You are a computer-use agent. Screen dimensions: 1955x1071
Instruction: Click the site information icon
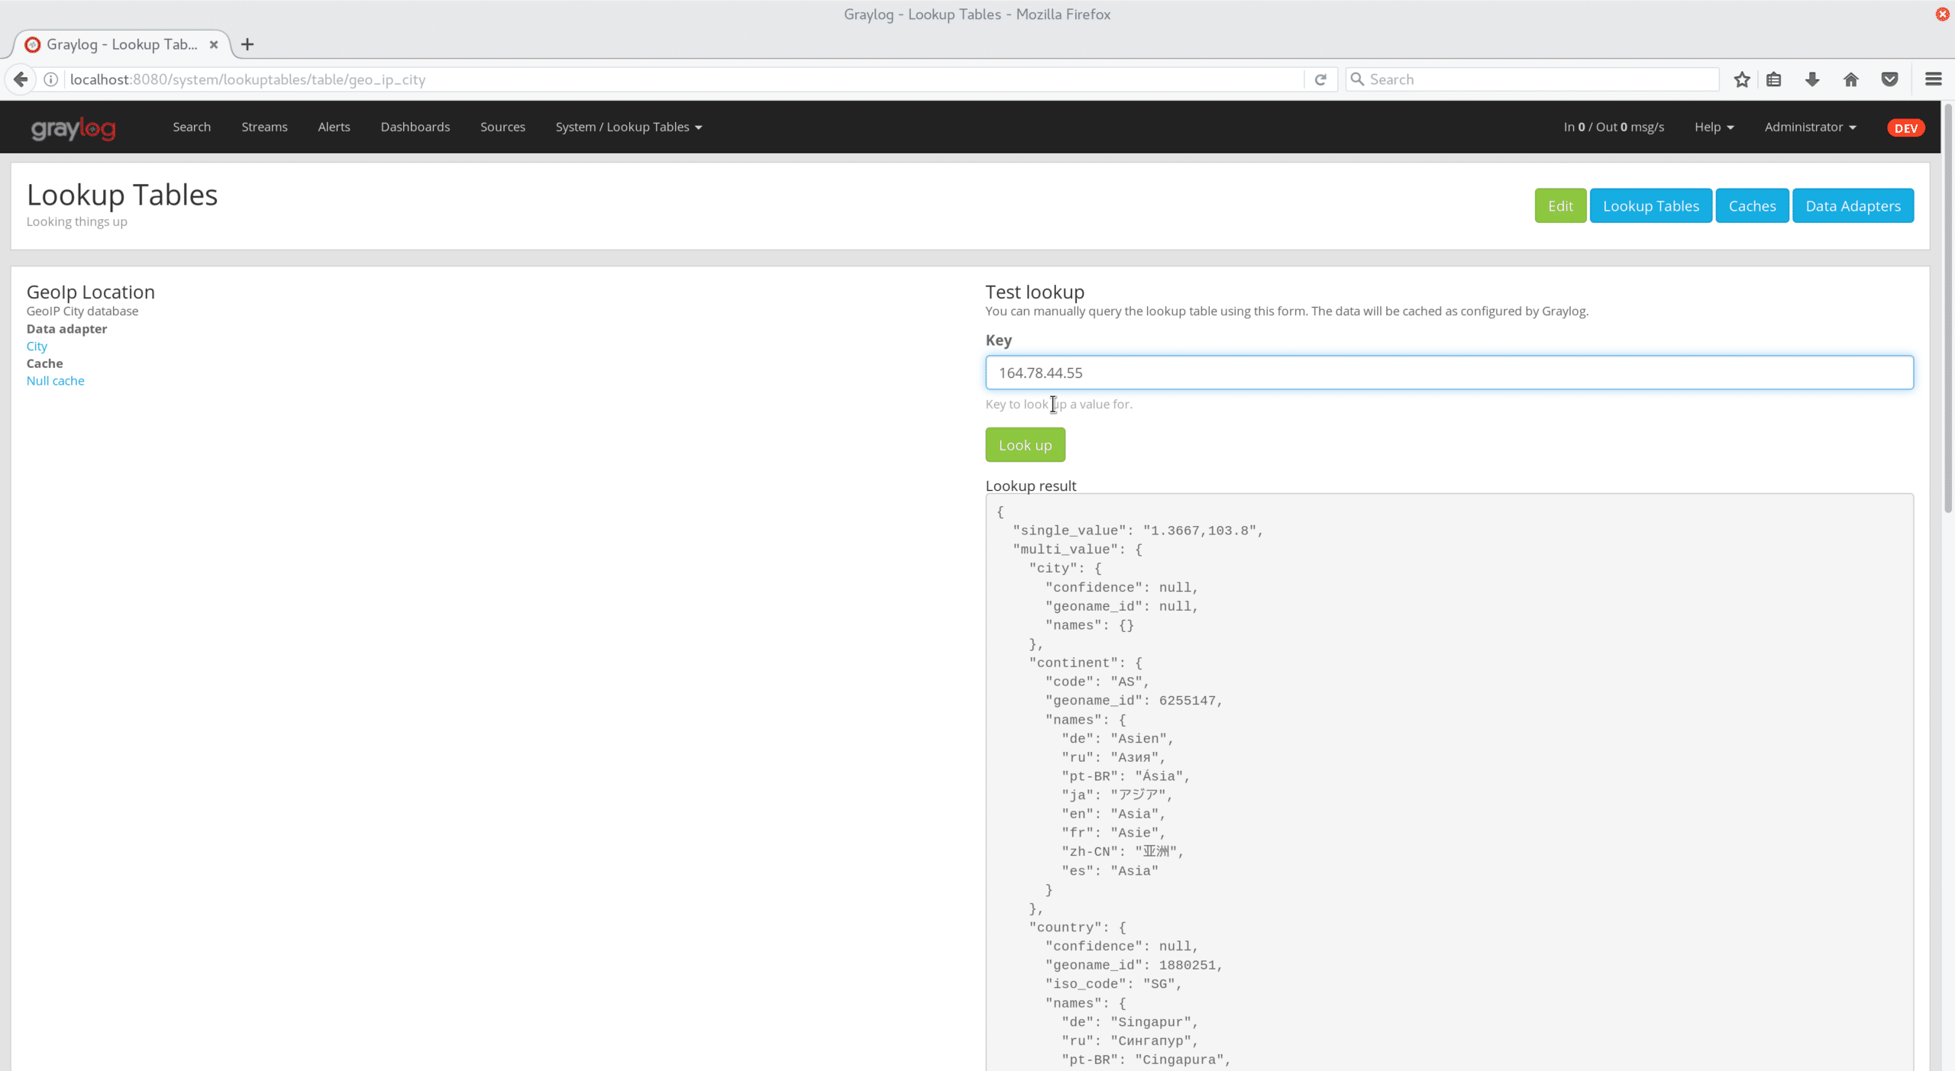(51, 79)
